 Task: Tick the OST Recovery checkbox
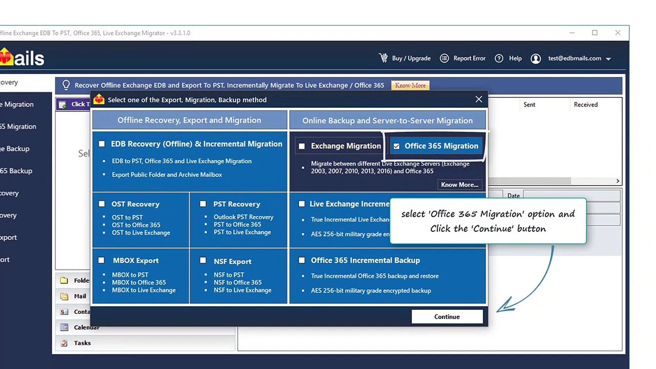102,204
